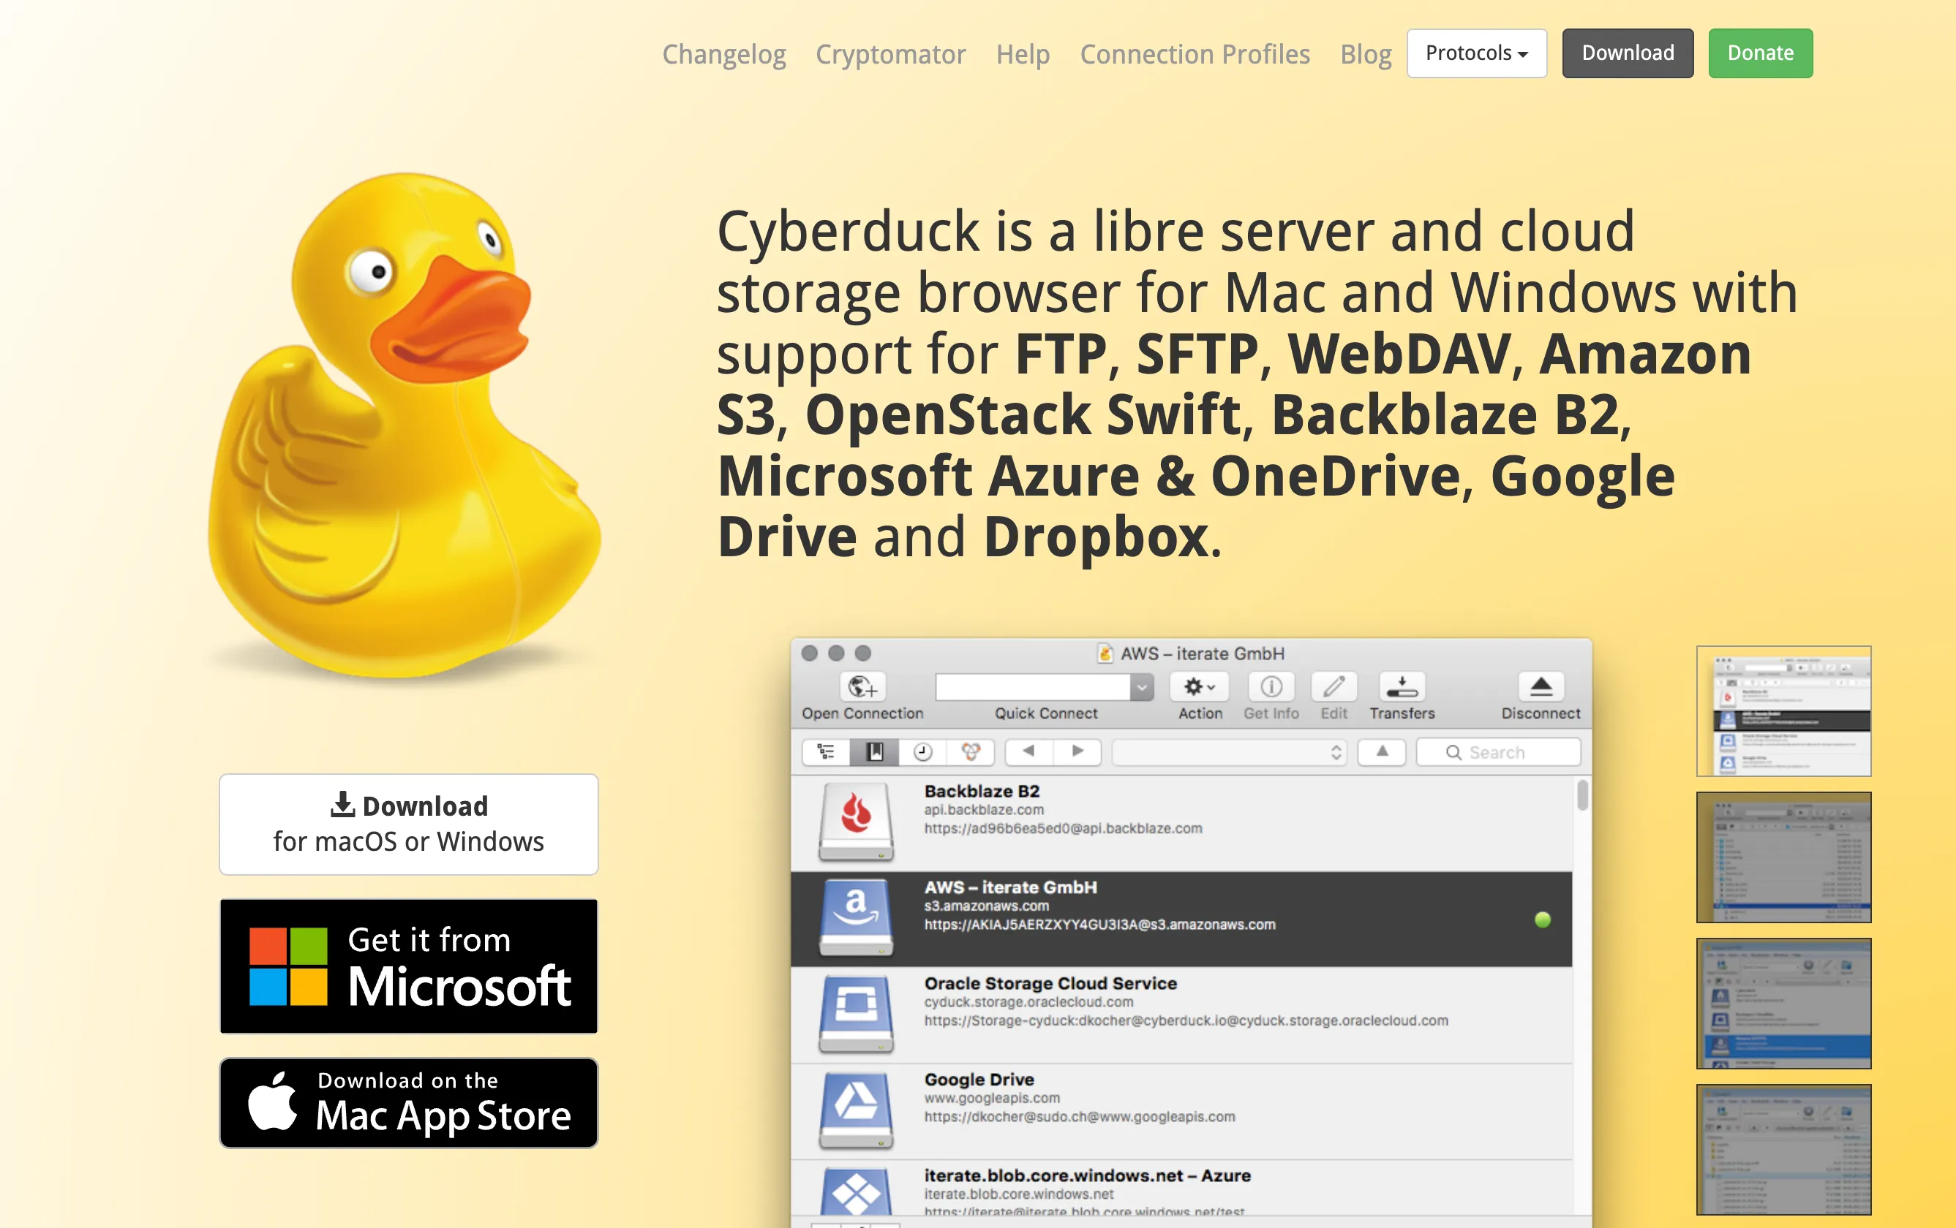
Task: Select 'Google Drive' bookmark title
Action: (978, 1079)
